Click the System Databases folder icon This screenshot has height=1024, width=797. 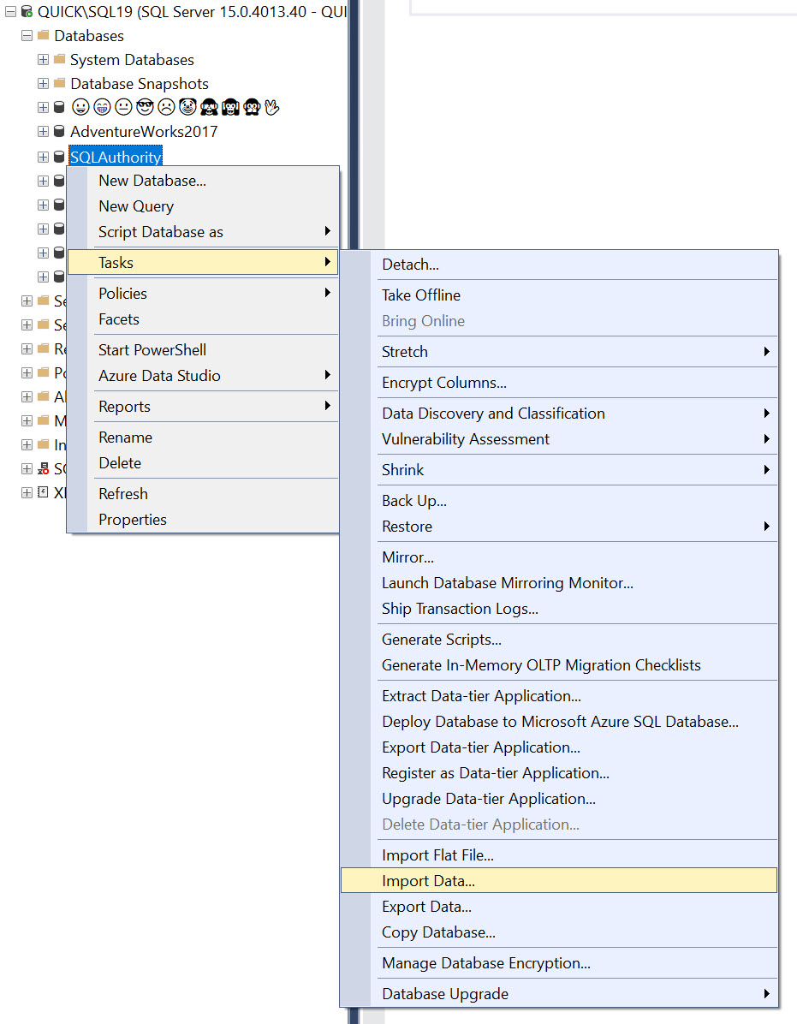coord(59,59)
